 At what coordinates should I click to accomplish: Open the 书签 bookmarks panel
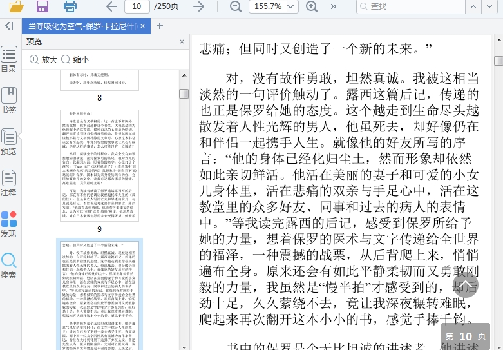(8, 101)
